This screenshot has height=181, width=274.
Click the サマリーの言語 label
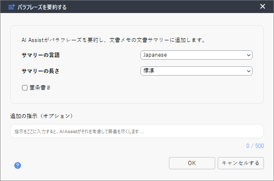click(40, 55)
